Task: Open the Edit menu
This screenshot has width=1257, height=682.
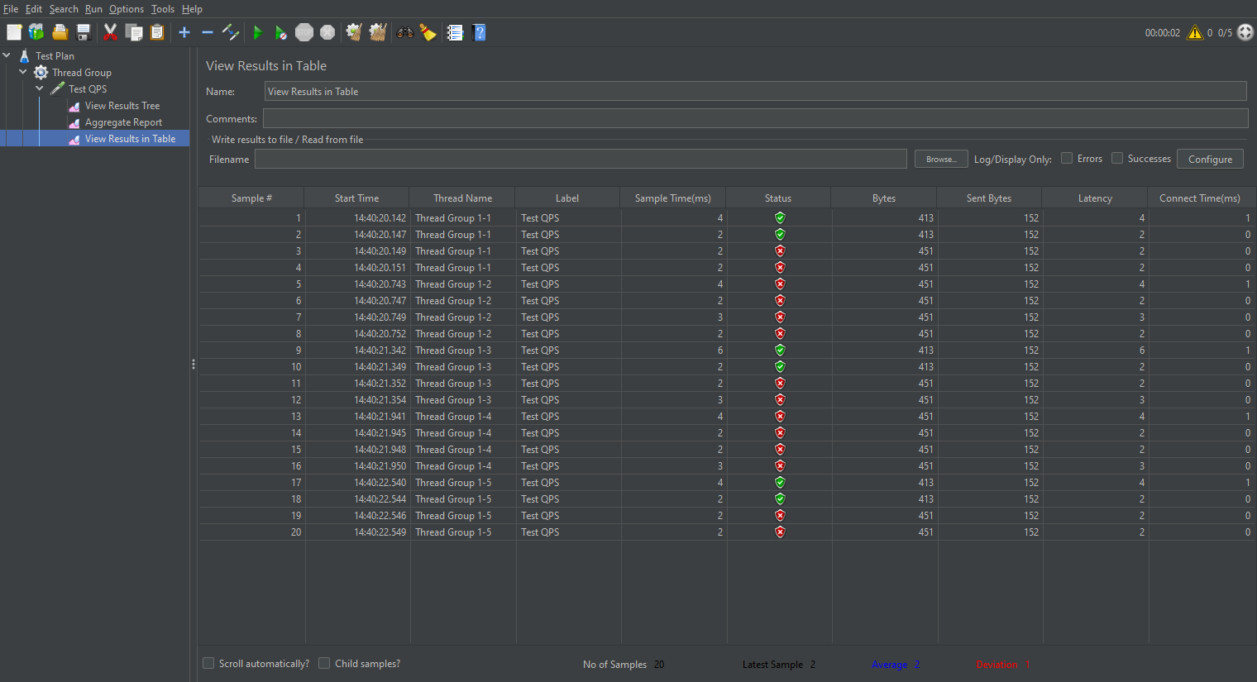Action: click(x=34, y=9)
